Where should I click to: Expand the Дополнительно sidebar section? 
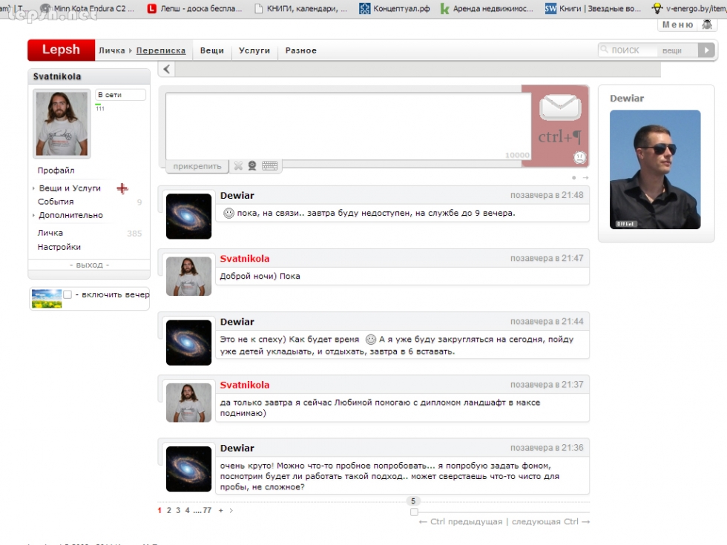[x=70, y=215]
